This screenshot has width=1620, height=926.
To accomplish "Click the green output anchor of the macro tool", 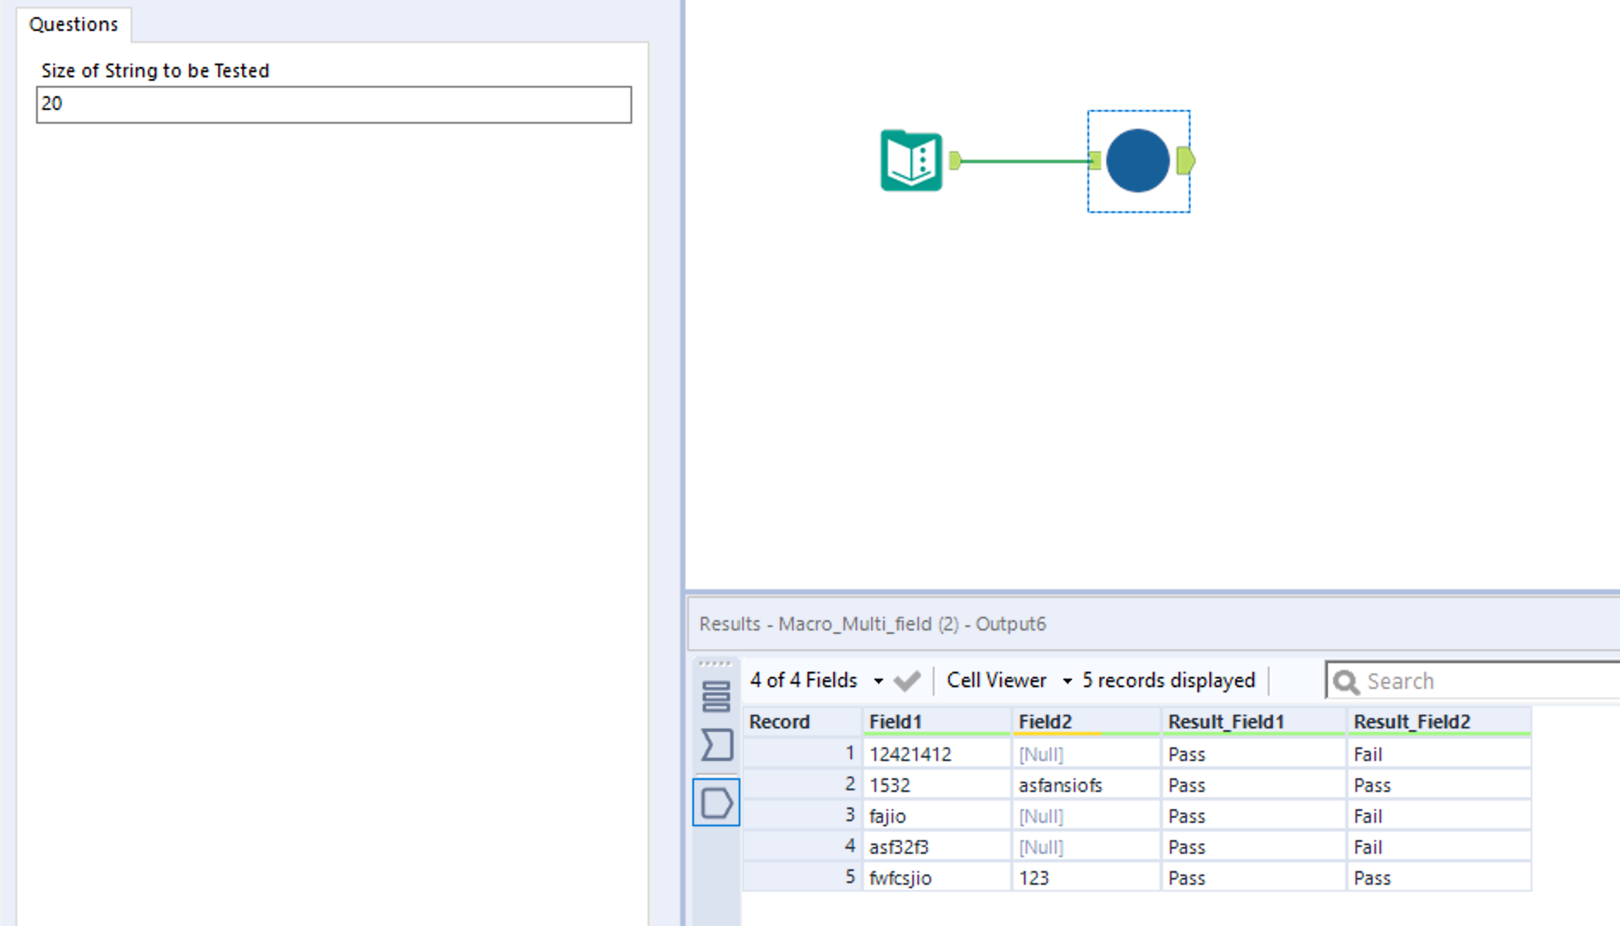I will (1185, 161).
